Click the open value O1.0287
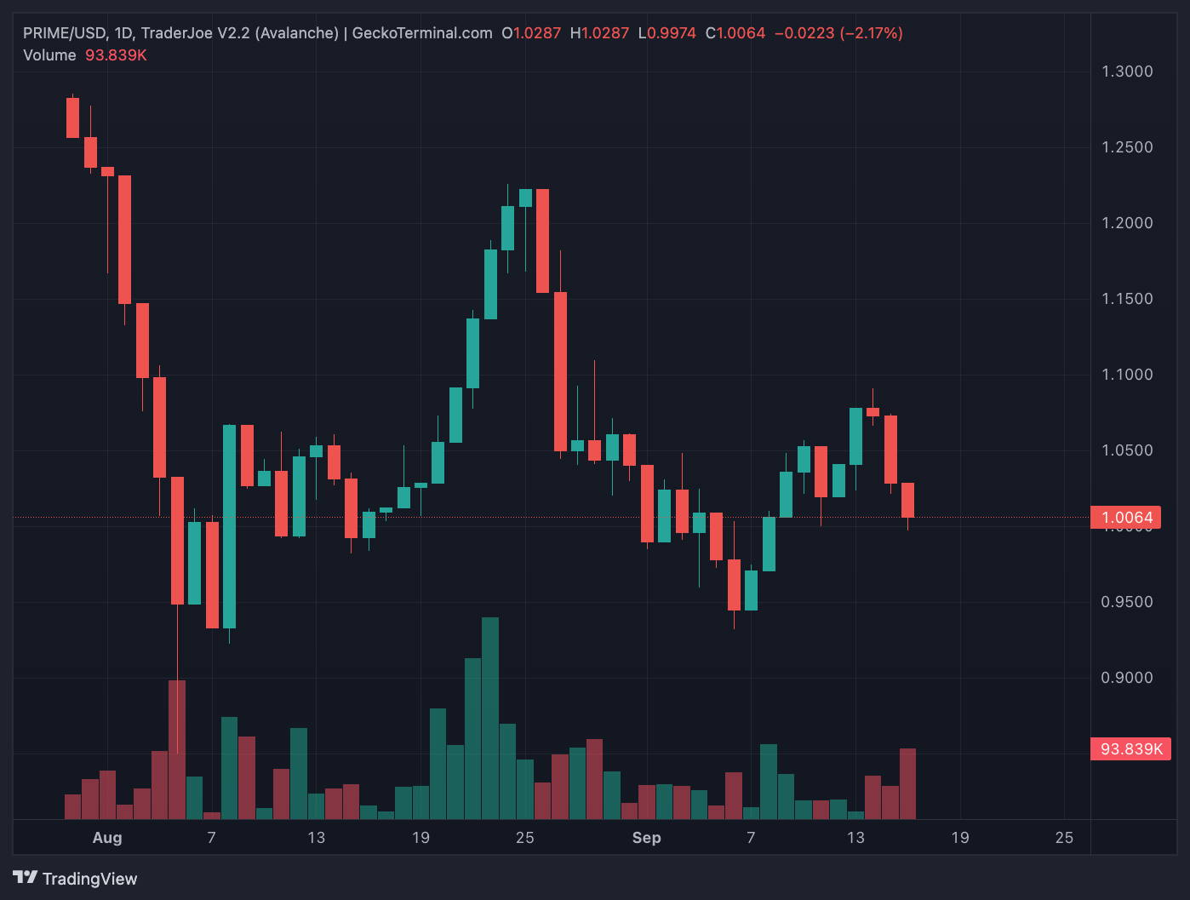This screenshot has height=900, width=1190. [x=531, y=33]
